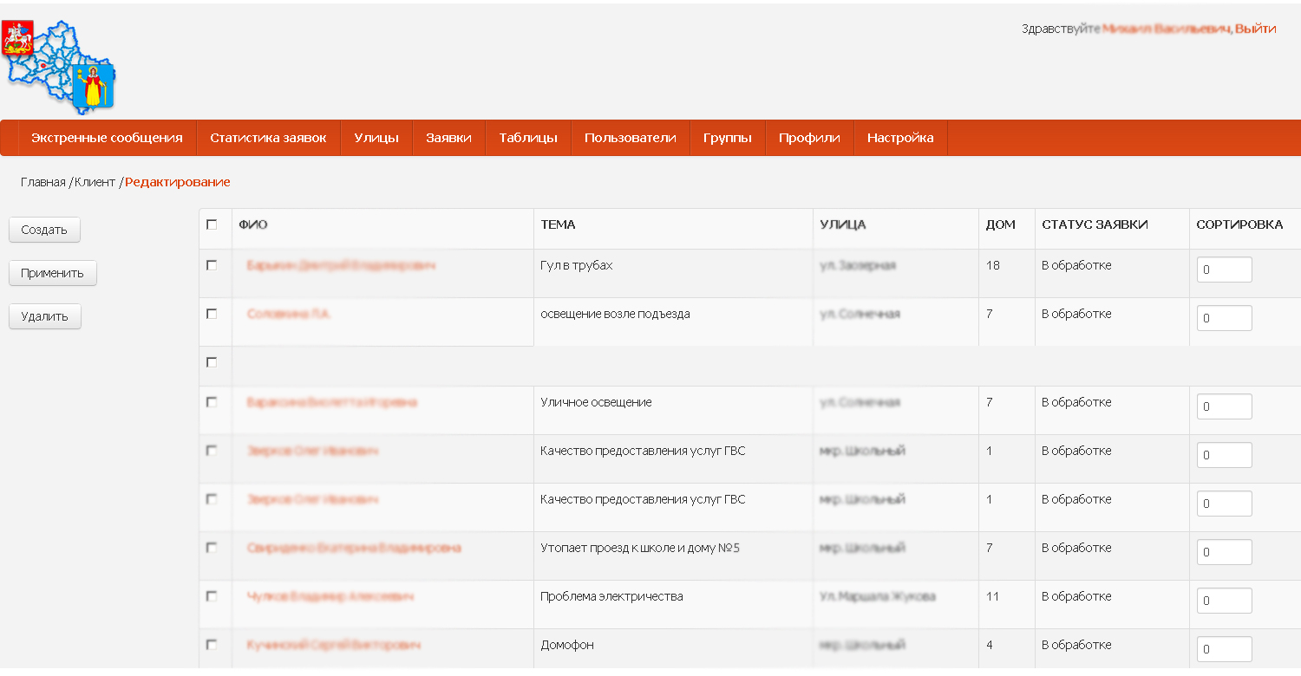Image resolution: width=1301 pixels, height=676 pixels.
Task: Open the Экстренные сообщения menu
Action: point(107,138)
